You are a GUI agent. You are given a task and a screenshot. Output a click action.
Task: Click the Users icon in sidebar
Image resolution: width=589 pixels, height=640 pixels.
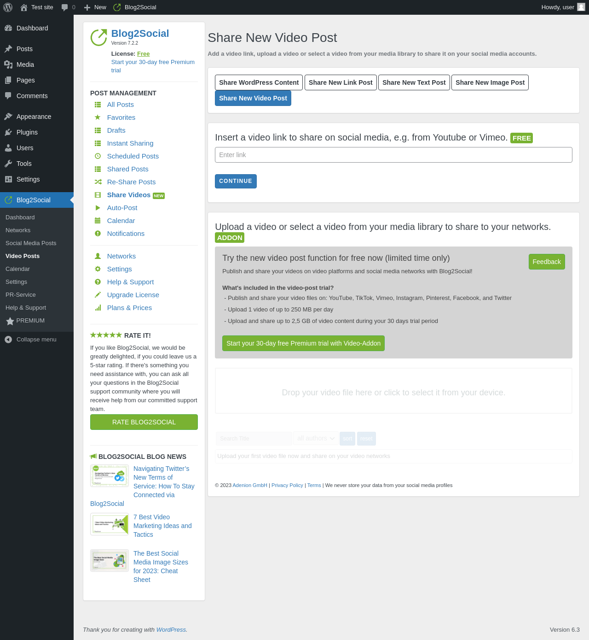8,148
